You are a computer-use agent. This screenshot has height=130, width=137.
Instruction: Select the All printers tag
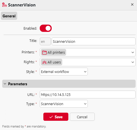[53, 52]
